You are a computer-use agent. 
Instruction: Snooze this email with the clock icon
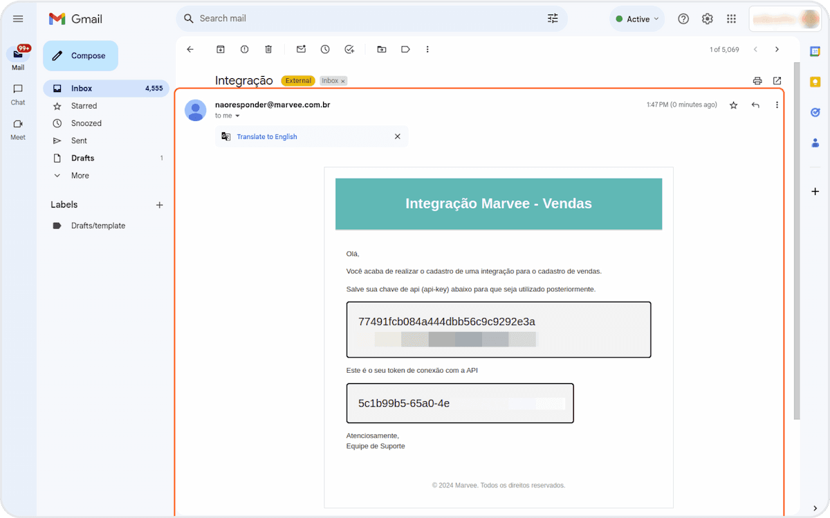tap(325, 49)
